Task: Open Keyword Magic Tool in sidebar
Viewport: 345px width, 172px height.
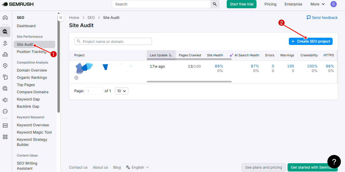Action: coord(34,132)
